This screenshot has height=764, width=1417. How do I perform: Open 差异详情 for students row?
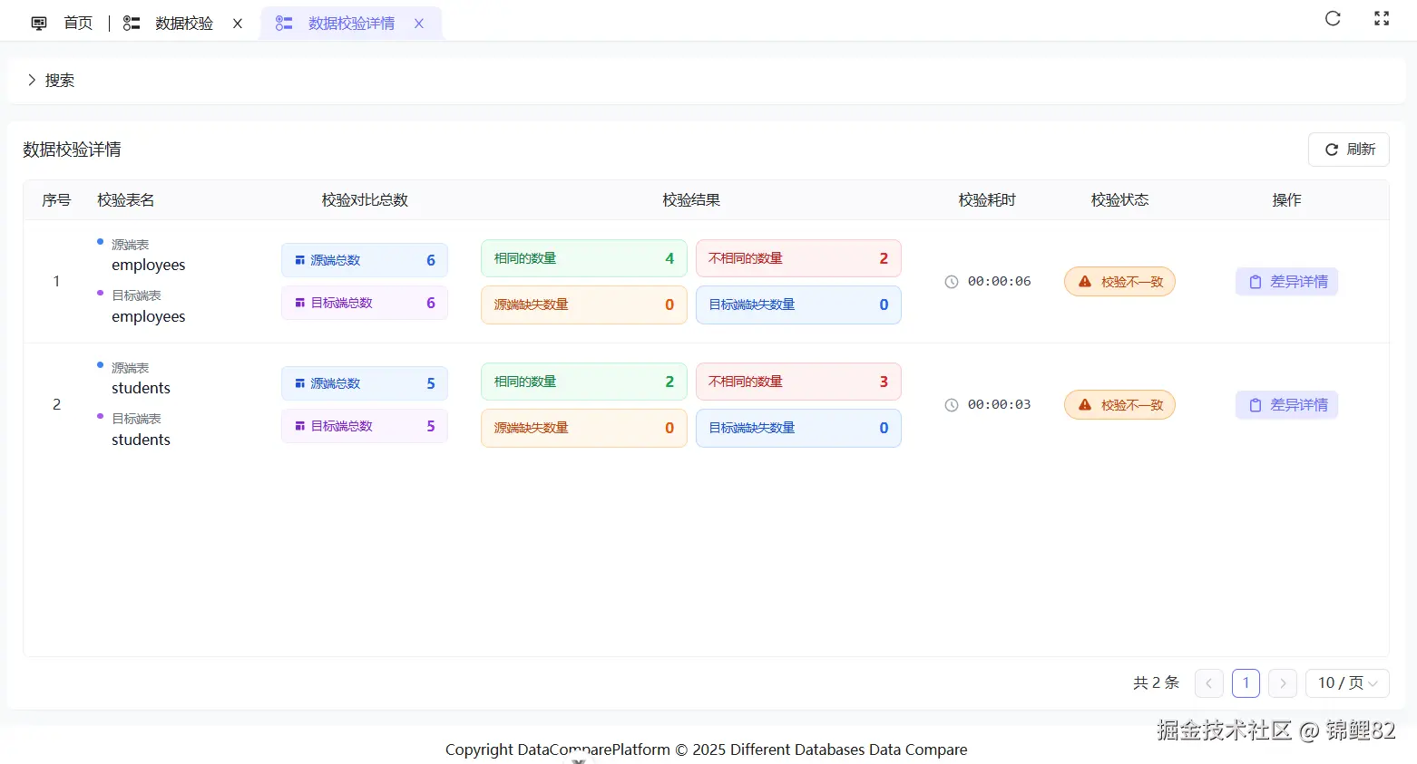coord(1286,405)
